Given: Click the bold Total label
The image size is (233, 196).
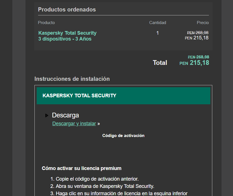Looking at the screenshot, I should coord(160,63).
